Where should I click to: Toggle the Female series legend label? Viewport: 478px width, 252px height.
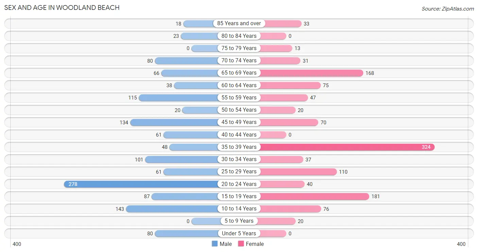click(255, 244)
